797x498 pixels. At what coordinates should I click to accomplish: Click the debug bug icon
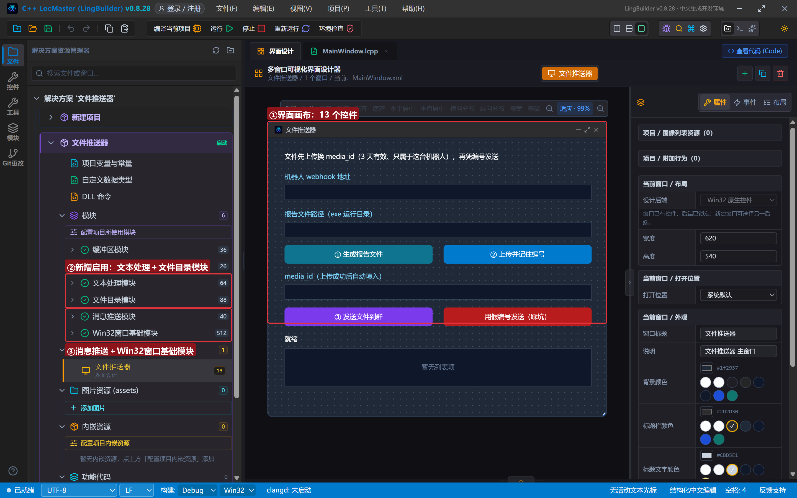coord(666,28)
